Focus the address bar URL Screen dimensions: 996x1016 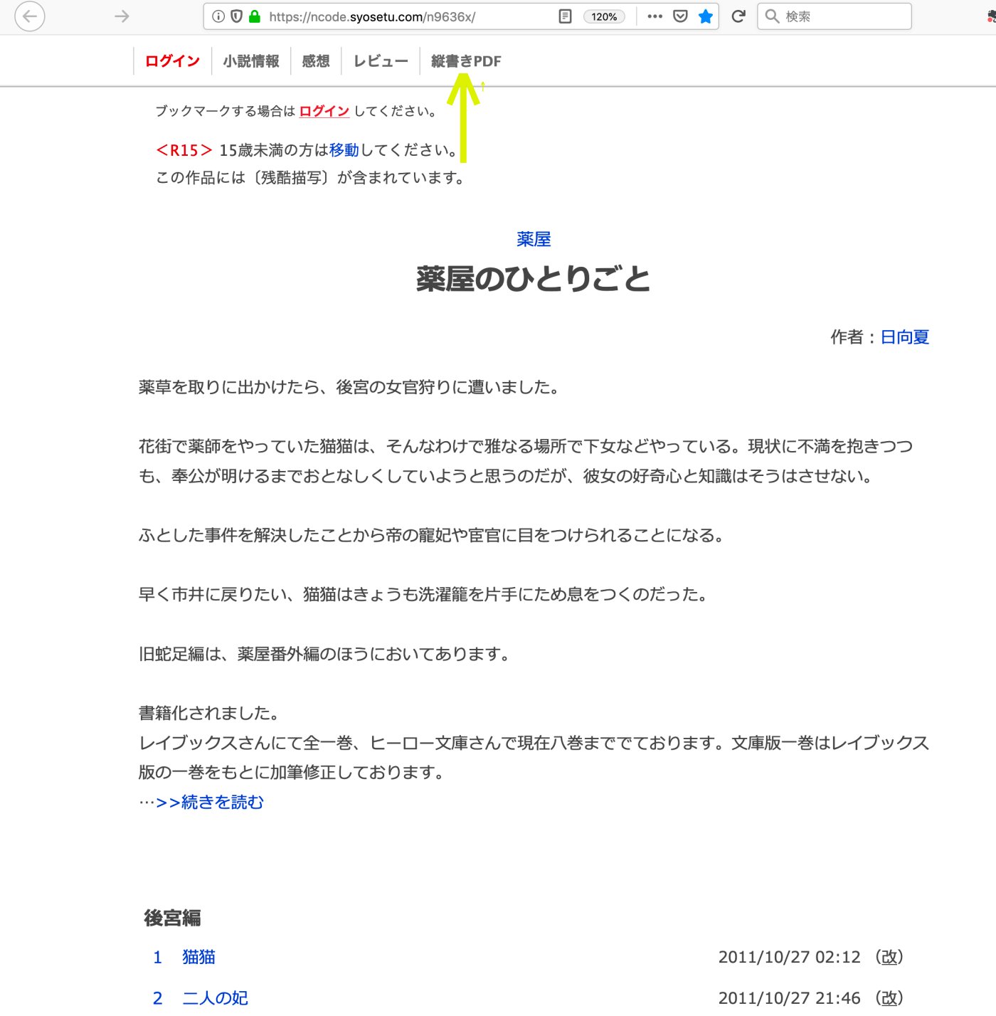coord(372,16)
